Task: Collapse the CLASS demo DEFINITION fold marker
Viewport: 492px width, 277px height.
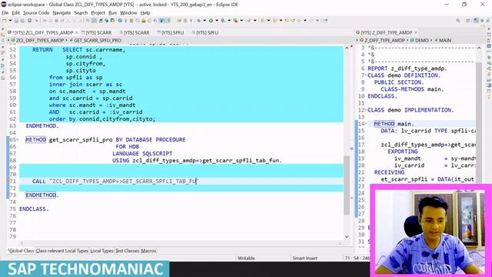Action: (366, 75)
